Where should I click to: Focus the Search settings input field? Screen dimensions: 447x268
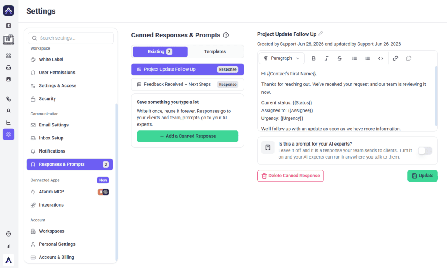[71, 38]
